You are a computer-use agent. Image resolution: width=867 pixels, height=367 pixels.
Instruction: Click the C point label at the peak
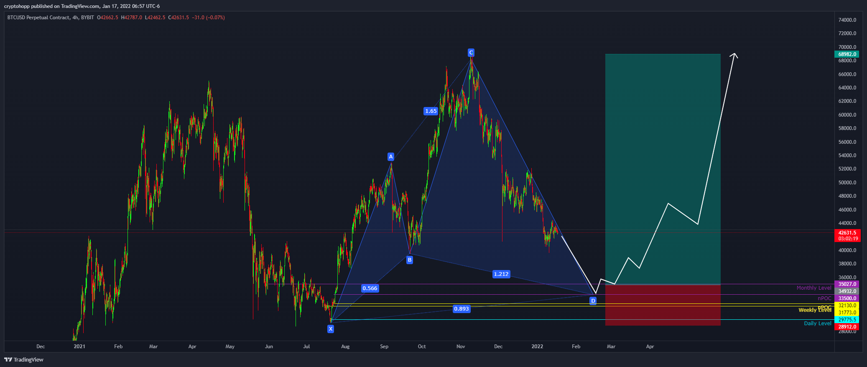[471, 53]
